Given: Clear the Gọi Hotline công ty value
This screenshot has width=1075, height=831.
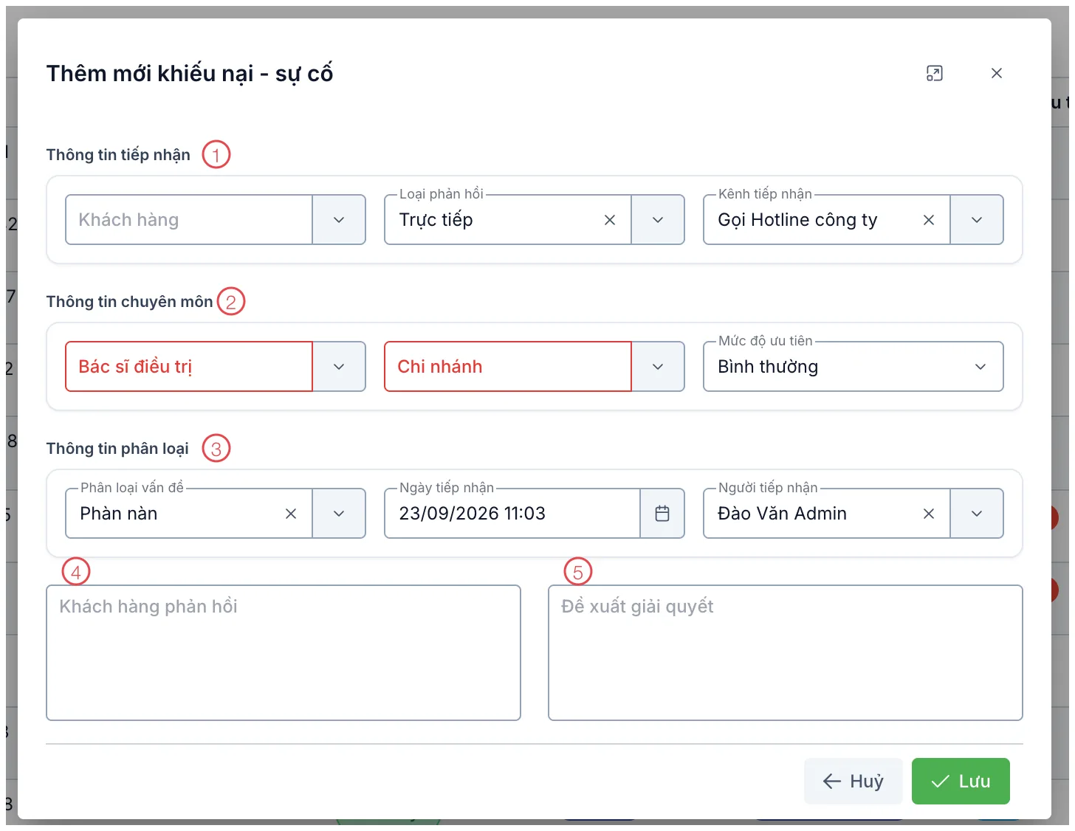Looking at the screenshot, I should pyautogui.click(x=929, y=220).
